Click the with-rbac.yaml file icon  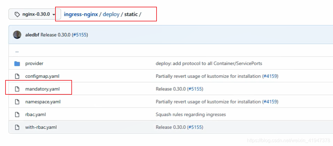tap(17, 127)
